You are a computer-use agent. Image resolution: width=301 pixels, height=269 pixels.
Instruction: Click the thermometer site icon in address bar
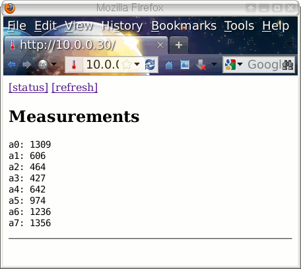74,65
